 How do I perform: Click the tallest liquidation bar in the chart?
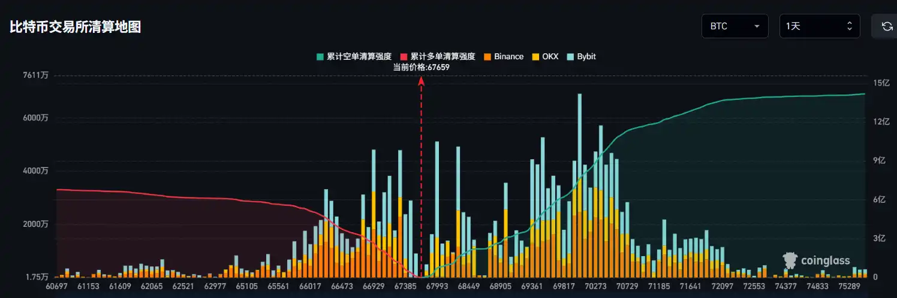tap(579, 185)
